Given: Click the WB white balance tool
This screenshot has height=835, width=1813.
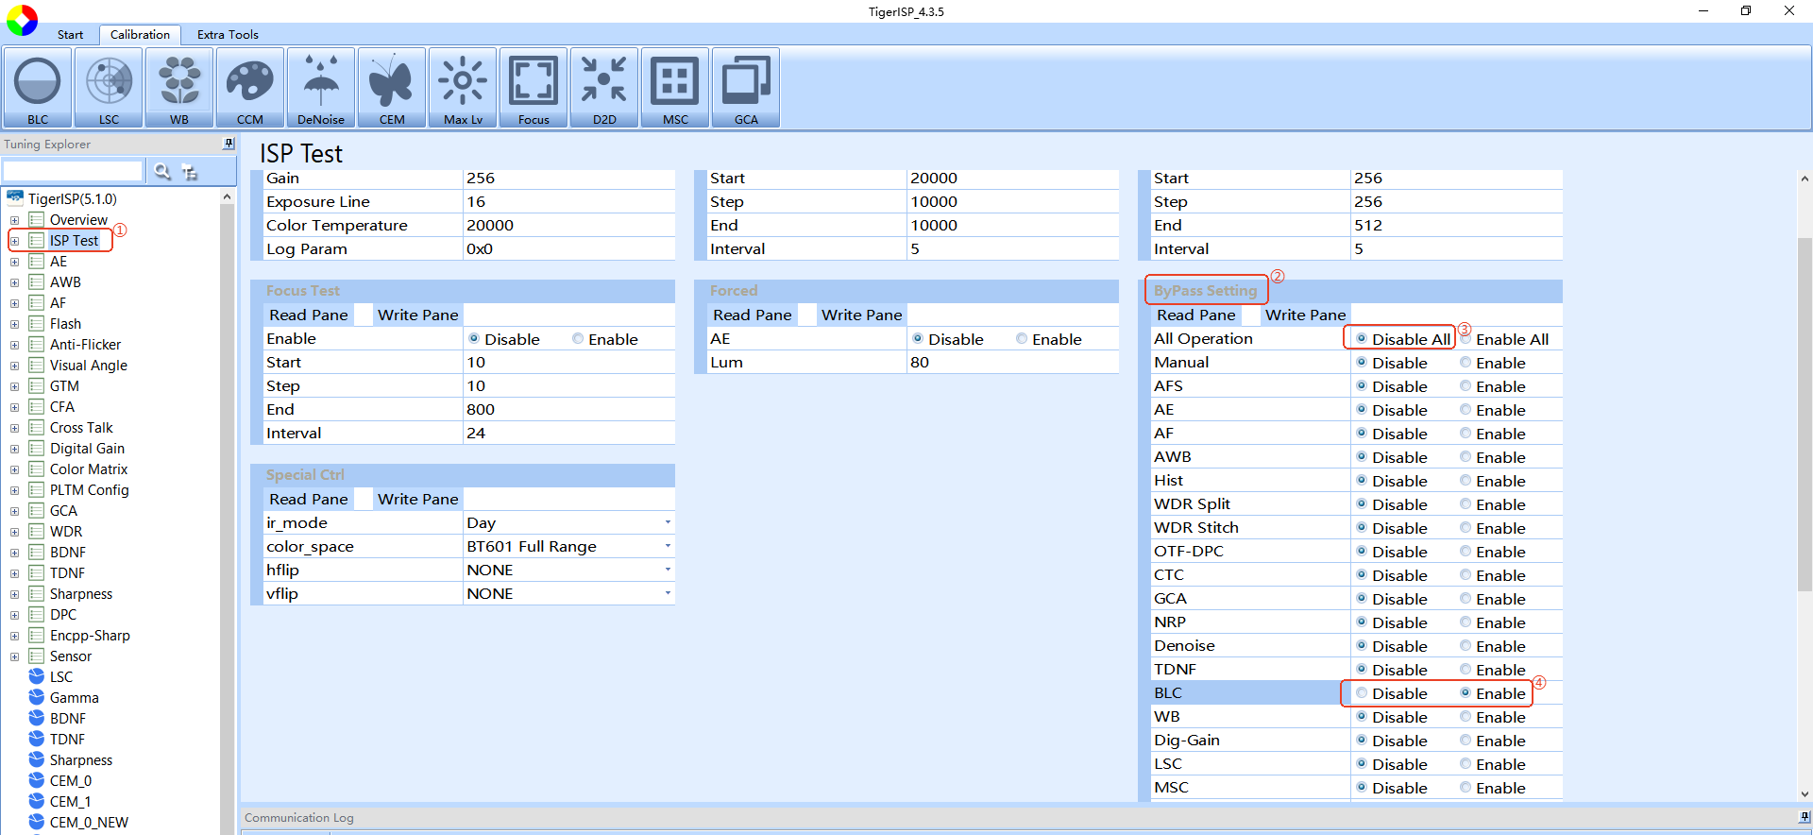Looking at the screenshot, I should click(179, 88).
